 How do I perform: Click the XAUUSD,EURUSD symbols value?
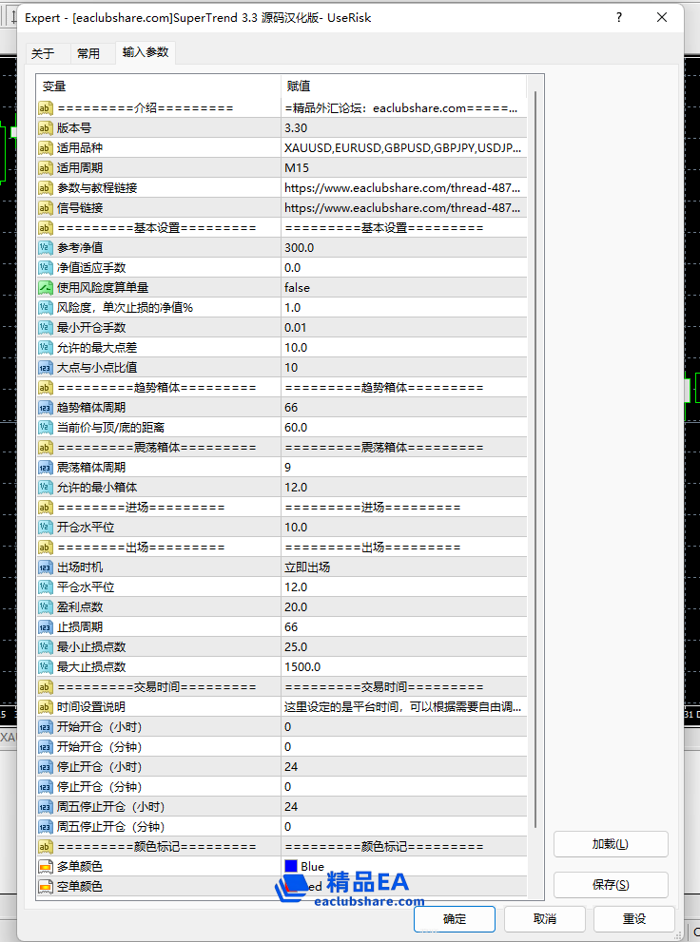[x=404, y=147]
